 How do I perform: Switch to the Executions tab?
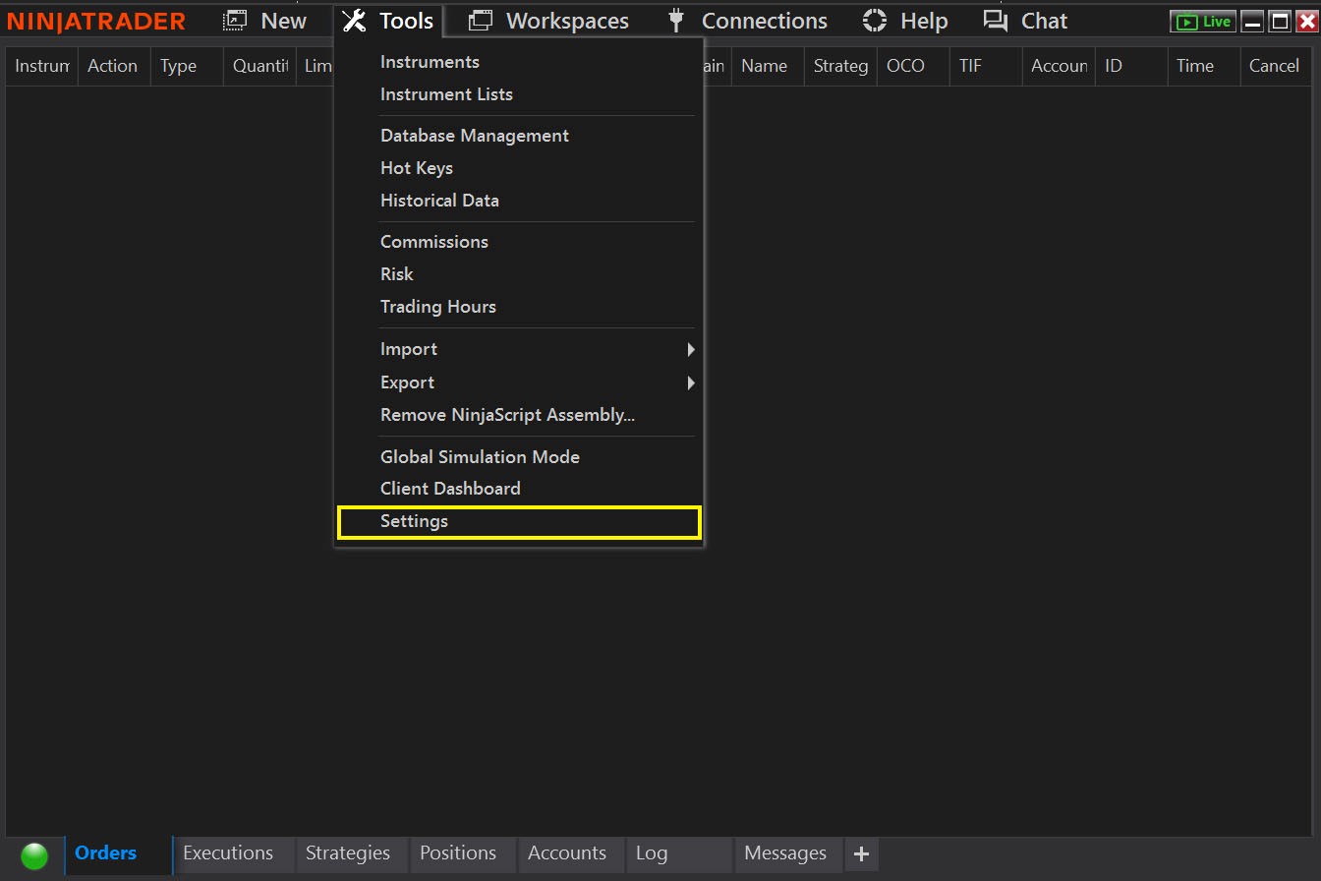pyautogui.click(x=229, y=853)
